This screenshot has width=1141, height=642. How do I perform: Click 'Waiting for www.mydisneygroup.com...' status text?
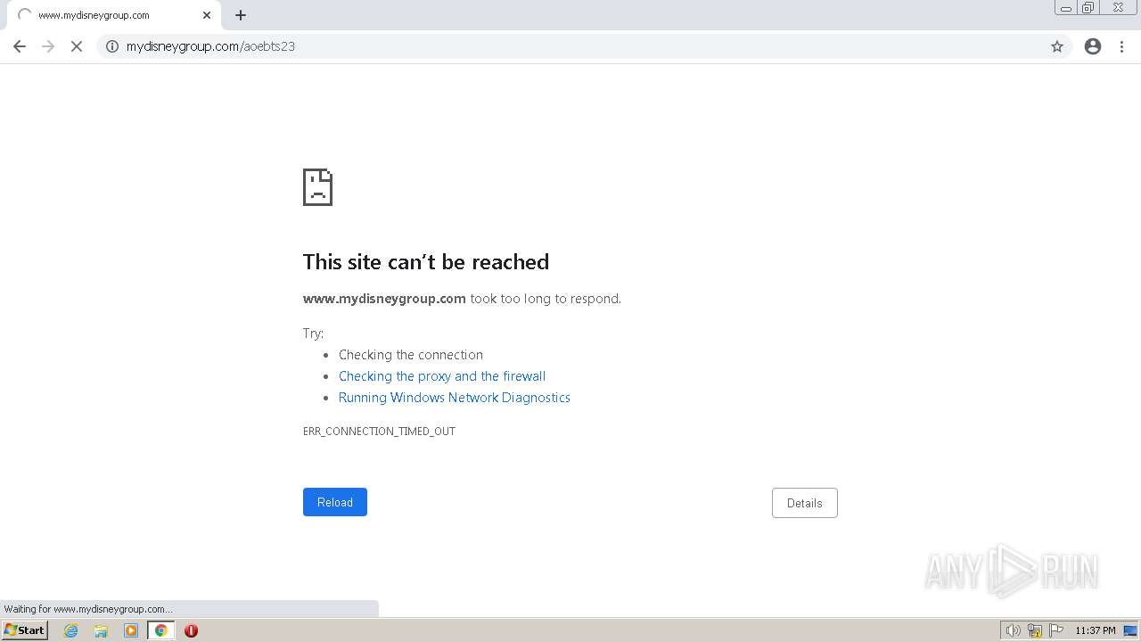tap(88, 609)
